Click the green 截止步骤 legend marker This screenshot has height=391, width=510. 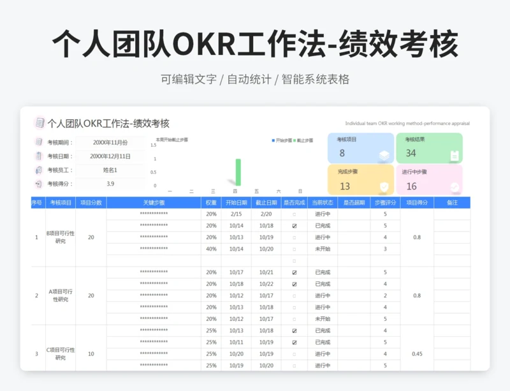click(295, 140)
